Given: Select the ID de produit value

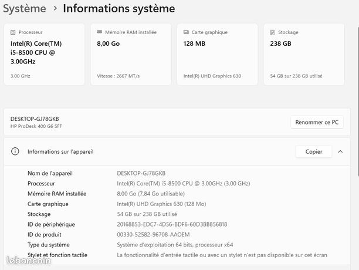Looking at the screenshot, I should [x=153, y=235].
